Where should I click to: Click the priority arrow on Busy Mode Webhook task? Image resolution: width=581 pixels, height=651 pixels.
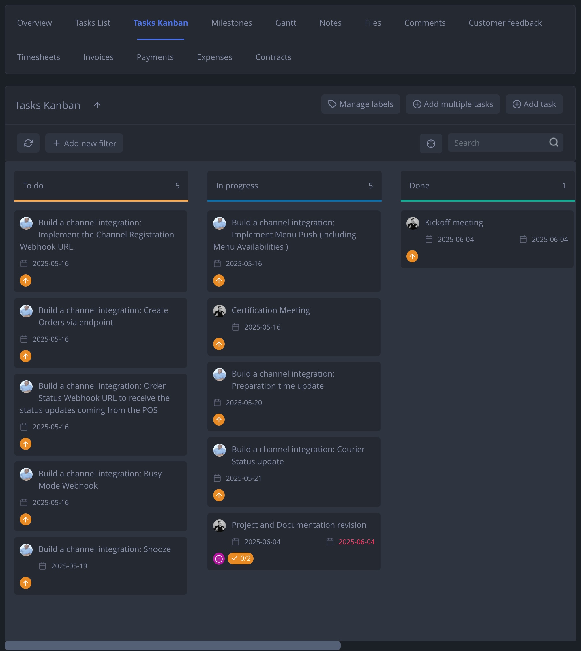[26, 519]
